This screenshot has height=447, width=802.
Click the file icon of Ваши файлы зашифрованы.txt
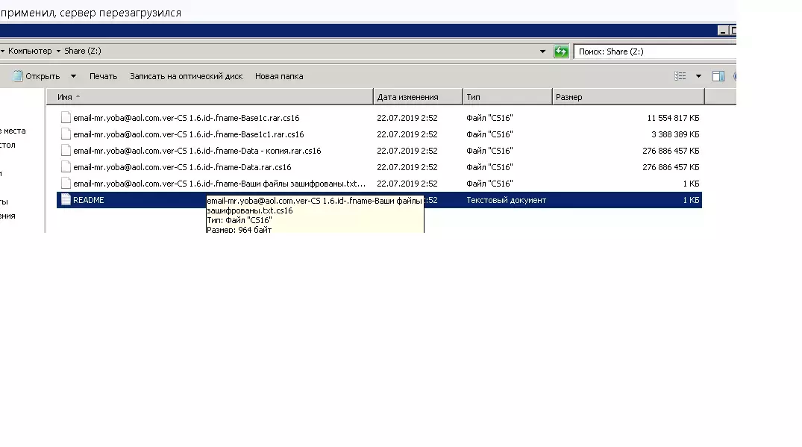66,183
